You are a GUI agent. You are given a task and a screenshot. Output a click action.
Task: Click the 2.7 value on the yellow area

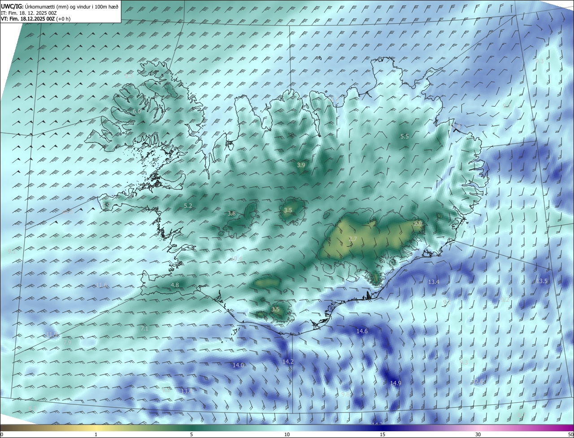[x=352, y=239]
